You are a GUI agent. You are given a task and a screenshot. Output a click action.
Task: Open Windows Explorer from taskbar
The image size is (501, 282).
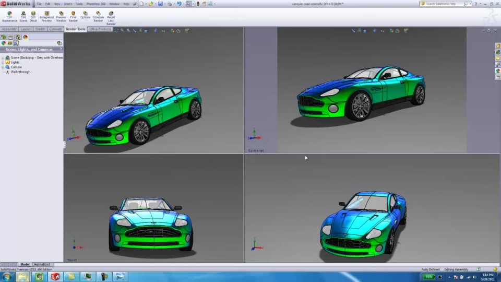(x=22, y=277)
